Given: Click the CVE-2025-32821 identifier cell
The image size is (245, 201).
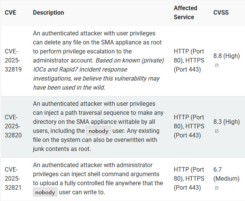Looking at the screenshot, I should pyautogui.click(x=13, y=178).
